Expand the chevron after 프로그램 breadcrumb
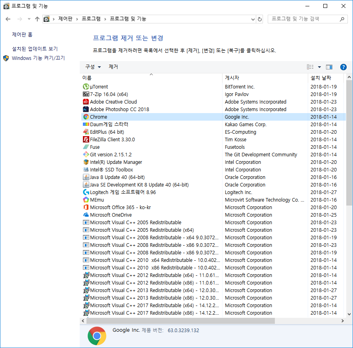This screenshot has height=348, width=353. 105,19
